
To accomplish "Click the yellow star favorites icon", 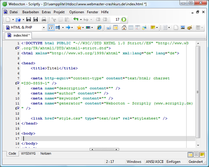I will click(79, 28).
